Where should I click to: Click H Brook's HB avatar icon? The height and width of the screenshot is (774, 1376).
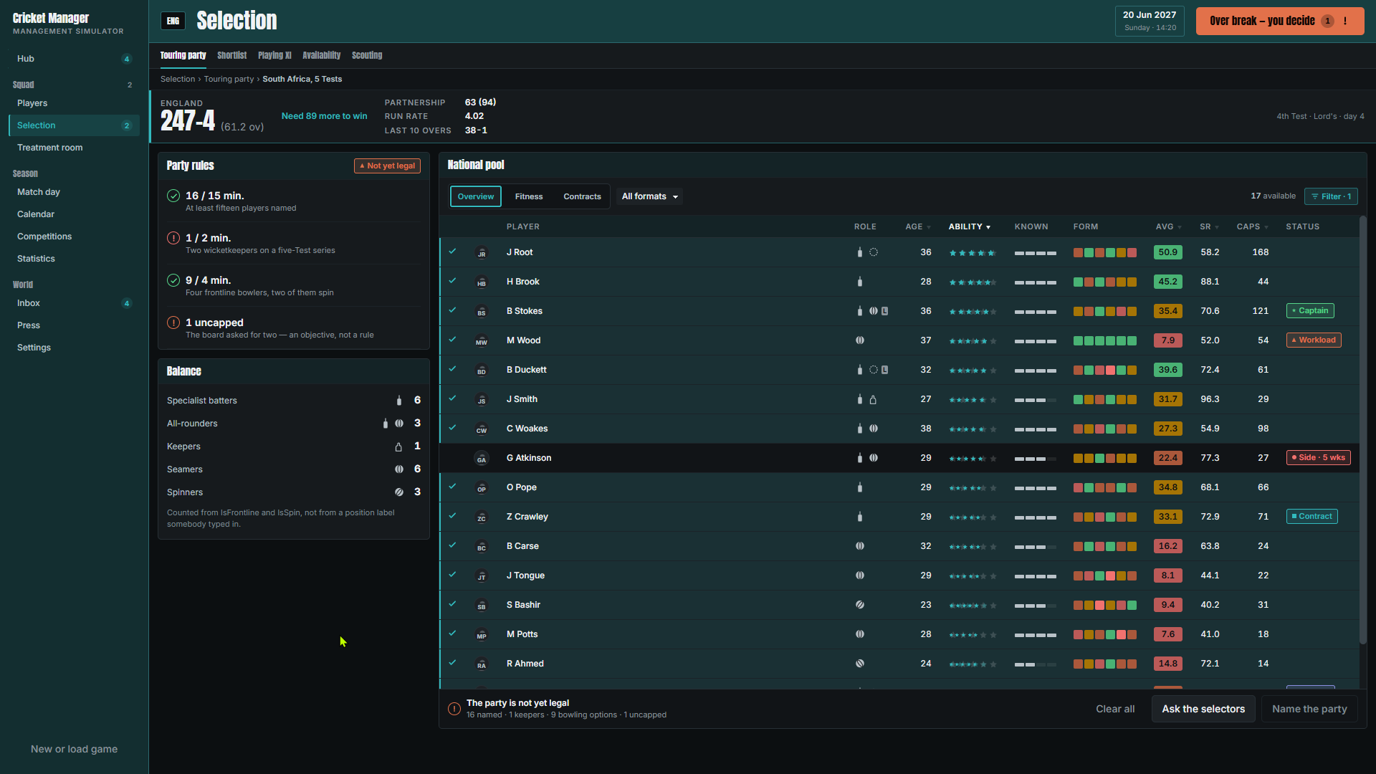482,282
